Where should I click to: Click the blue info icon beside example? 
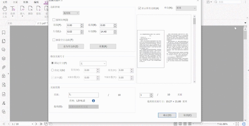93,101
